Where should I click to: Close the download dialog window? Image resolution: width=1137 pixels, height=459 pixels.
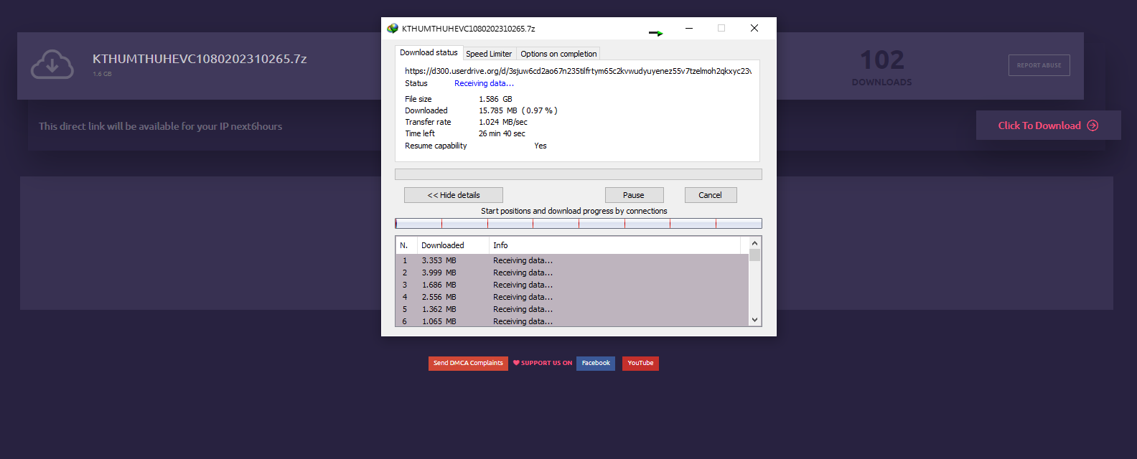pos(754,28)
